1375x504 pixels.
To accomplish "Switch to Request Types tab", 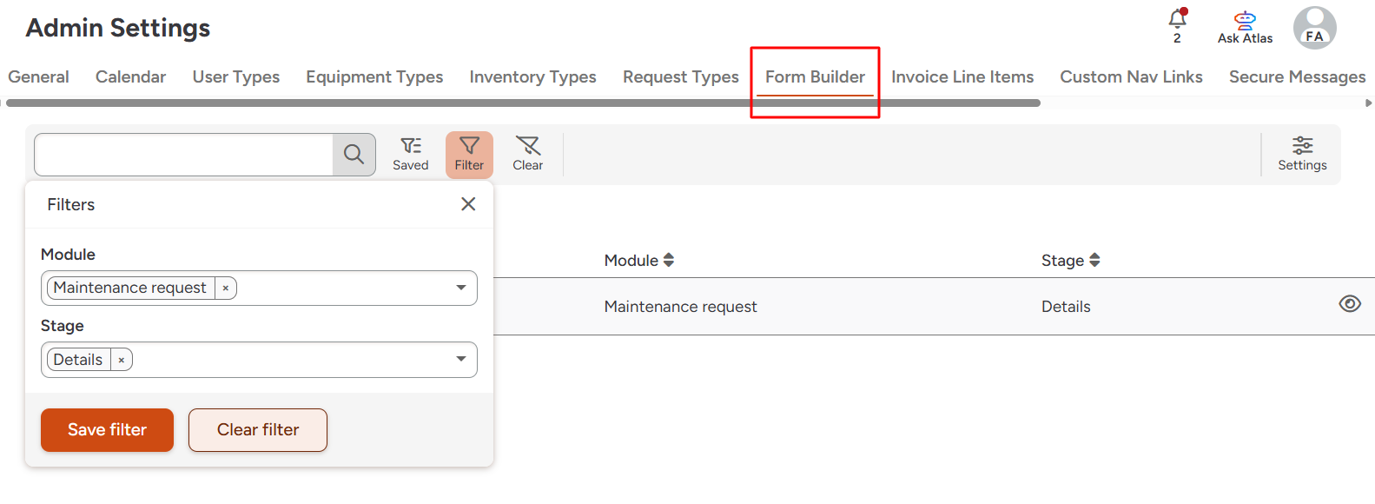I will click(680, 77).
